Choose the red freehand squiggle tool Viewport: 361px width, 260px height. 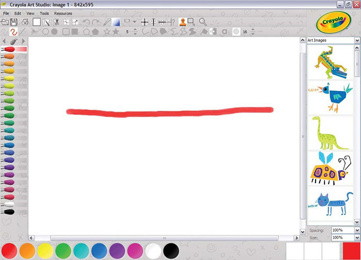(x=14, y=31)
